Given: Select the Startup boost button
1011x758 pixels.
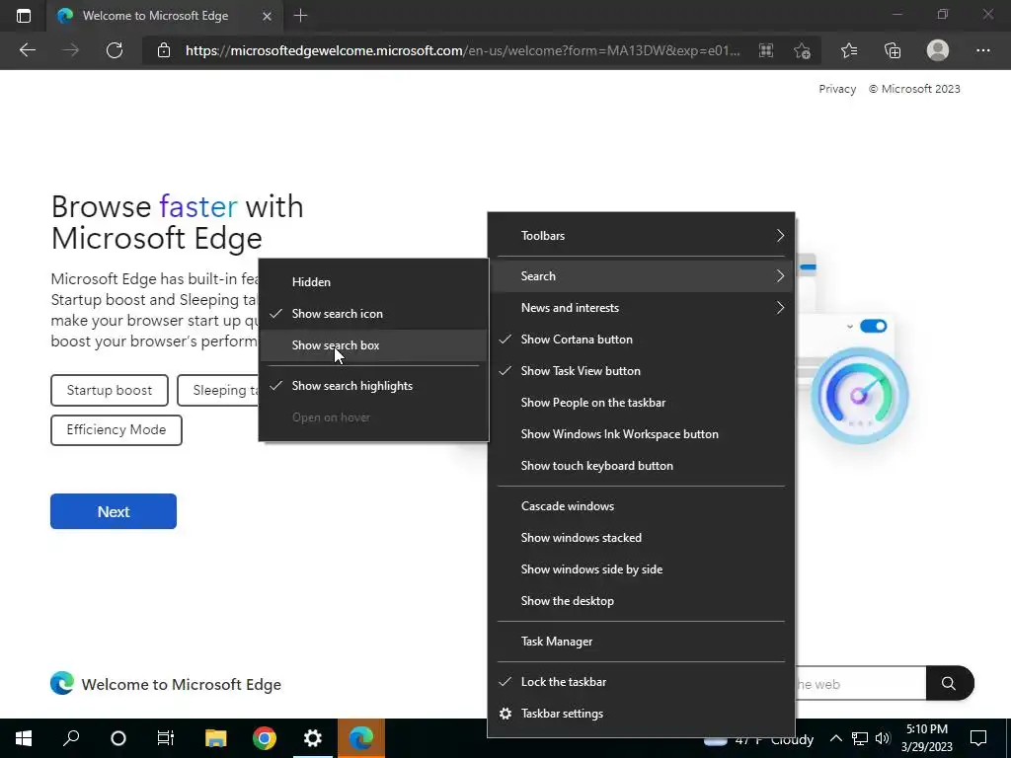Looking at the screenshot, I should tap(110, 391).
